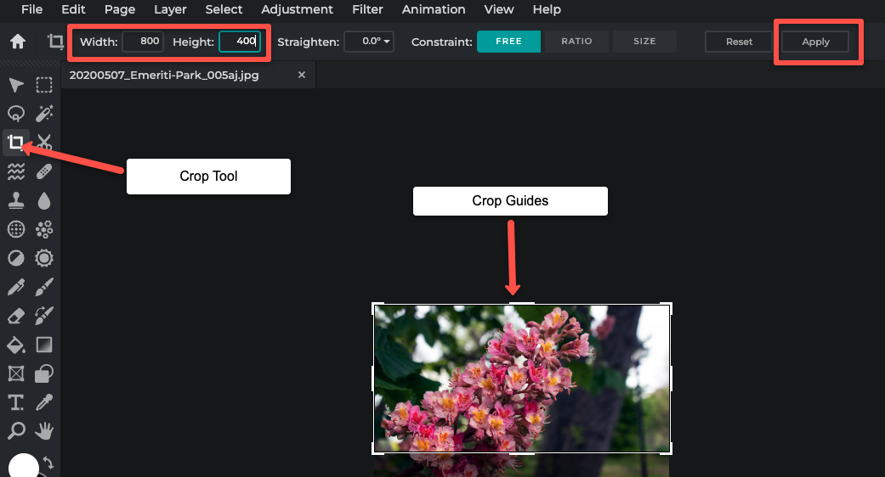Screen dimensions: 885x477
Task: Open the Straighten angle dropdown
Action: click(369, 42)
